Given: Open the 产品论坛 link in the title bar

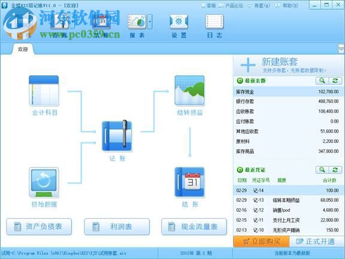Looking at the screenshot, I should [231, 5].
